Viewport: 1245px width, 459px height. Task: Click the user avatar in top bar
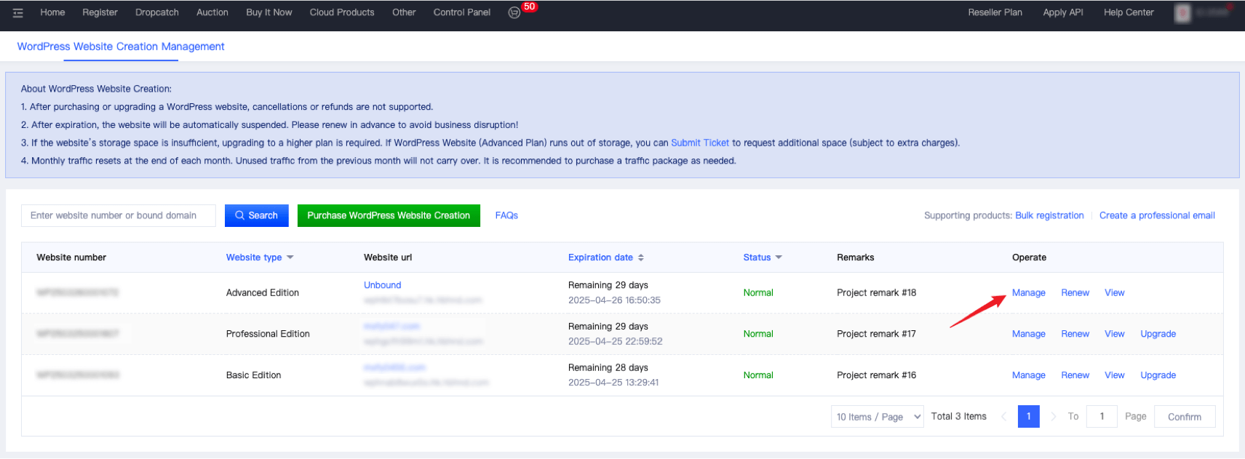pyautogui.click(x=1182, y=13)
